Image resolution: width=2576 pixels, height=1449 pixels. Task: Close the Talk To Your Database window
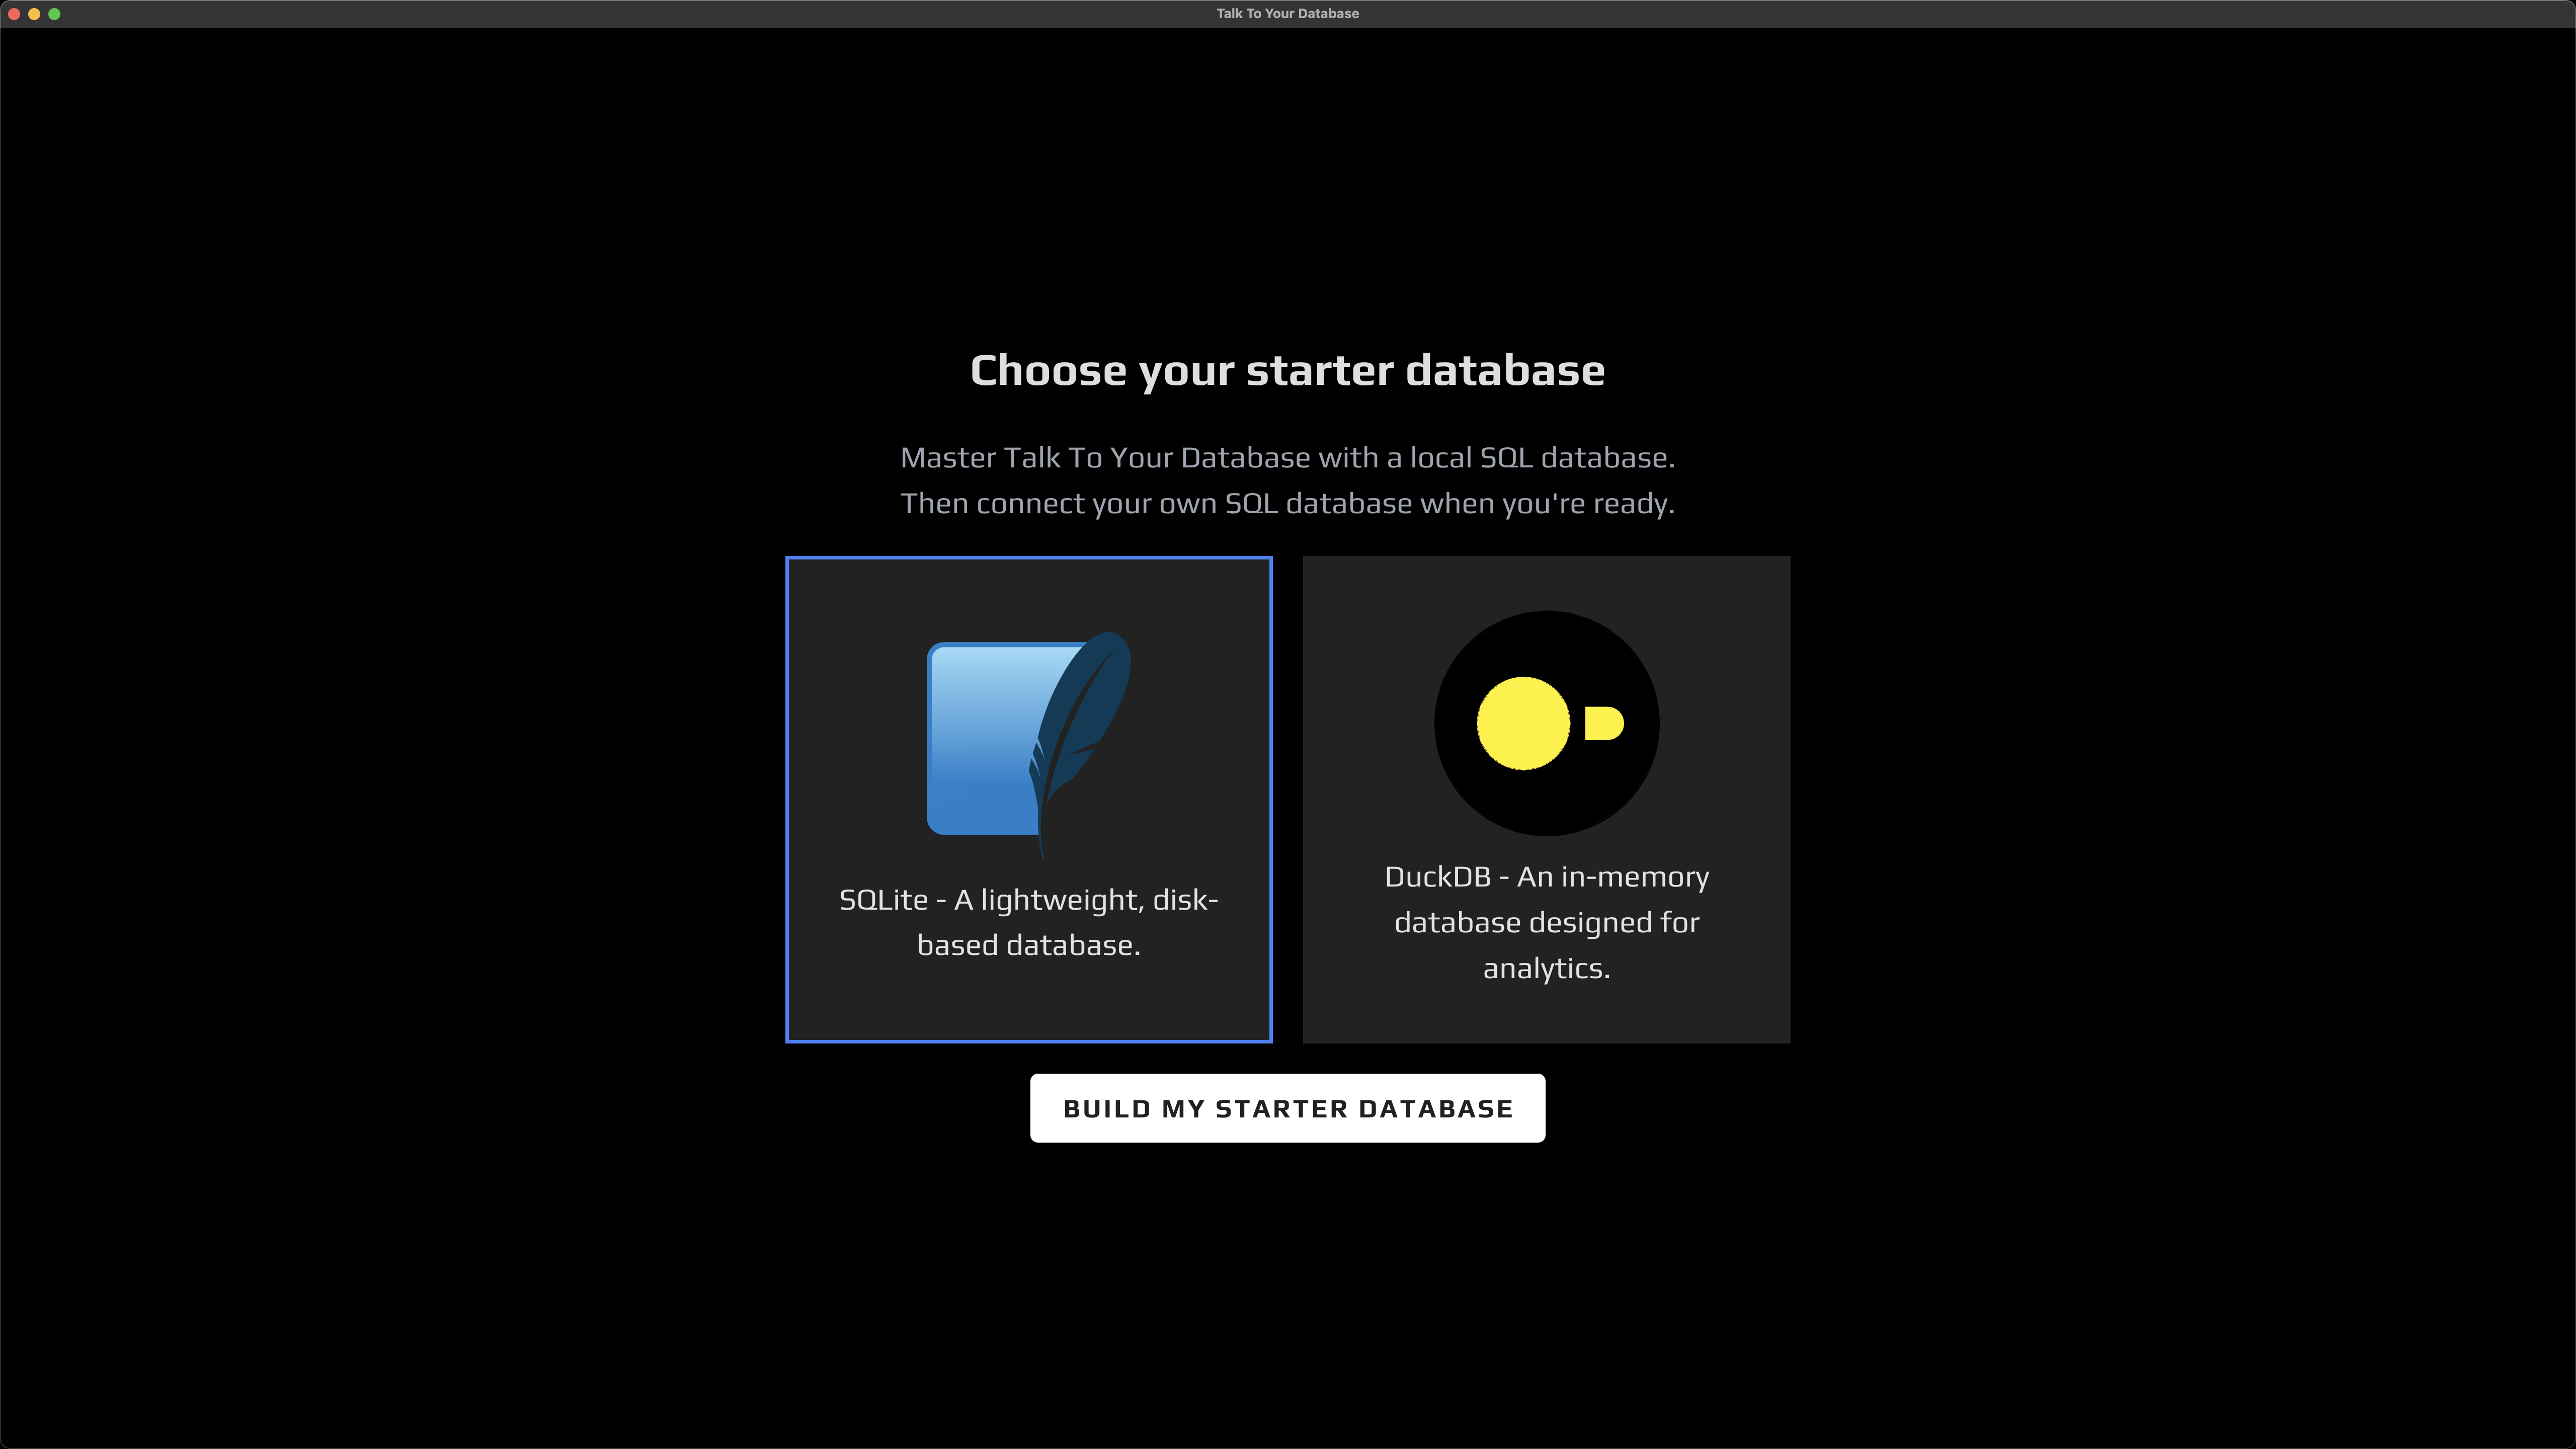coord(14,14)
